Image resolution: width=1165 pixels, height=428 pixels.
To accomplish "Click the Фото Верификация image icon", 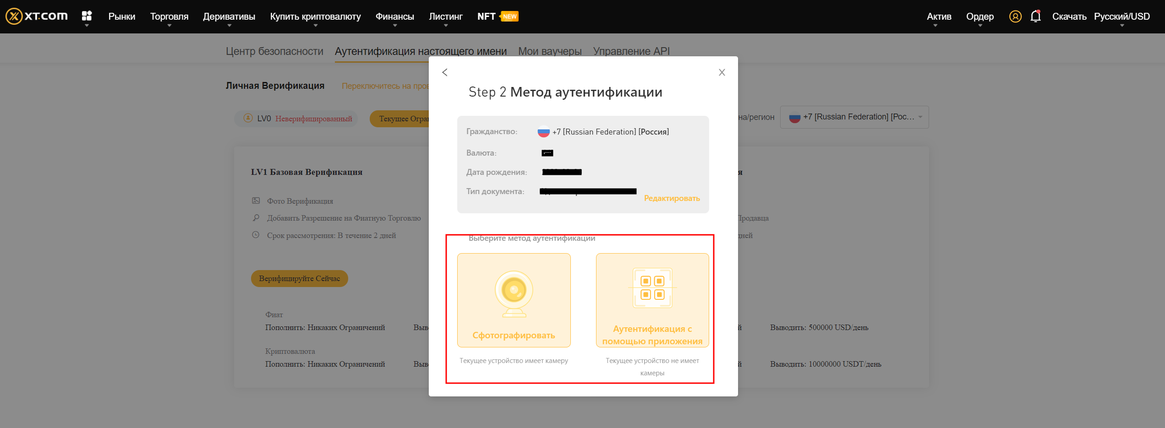I will point(256,200).
